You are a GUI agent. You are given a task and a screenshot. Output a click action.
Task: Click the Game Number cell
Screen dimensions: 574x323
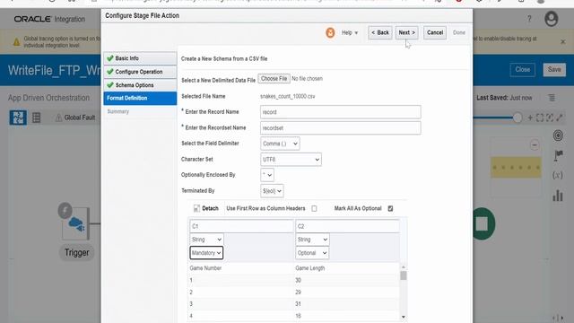[205, 268]
